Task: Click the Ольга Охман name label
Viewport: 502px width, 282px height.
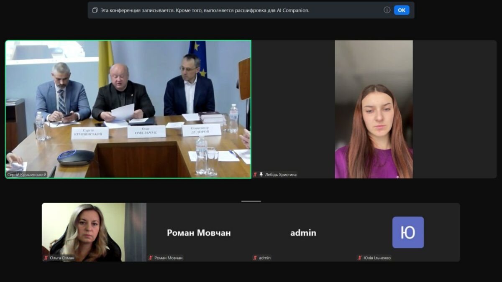Action: point(62,258)
